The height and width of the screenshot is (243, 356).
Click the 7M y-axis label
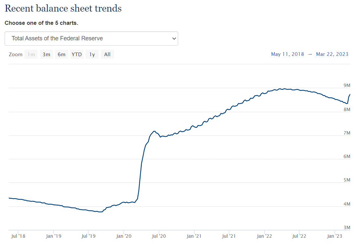347,133
